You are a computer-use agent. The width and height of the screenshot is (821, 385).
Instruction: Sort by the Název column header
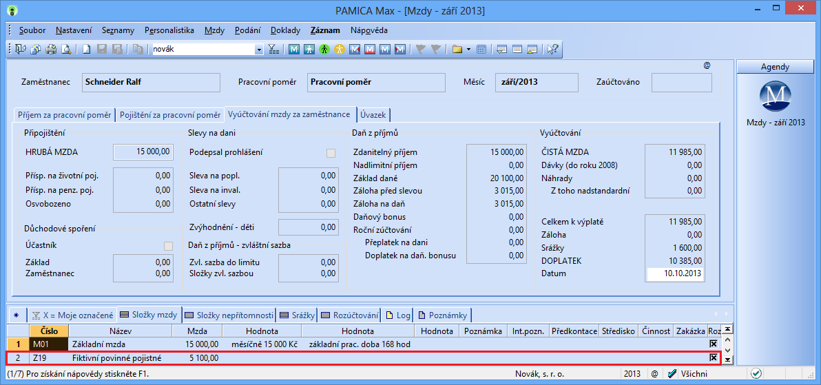[x=120, y=331]
